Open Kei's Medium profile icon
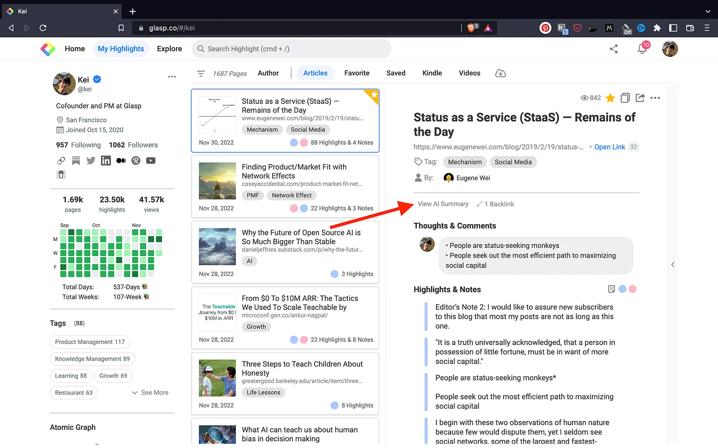 click(121, 160)
